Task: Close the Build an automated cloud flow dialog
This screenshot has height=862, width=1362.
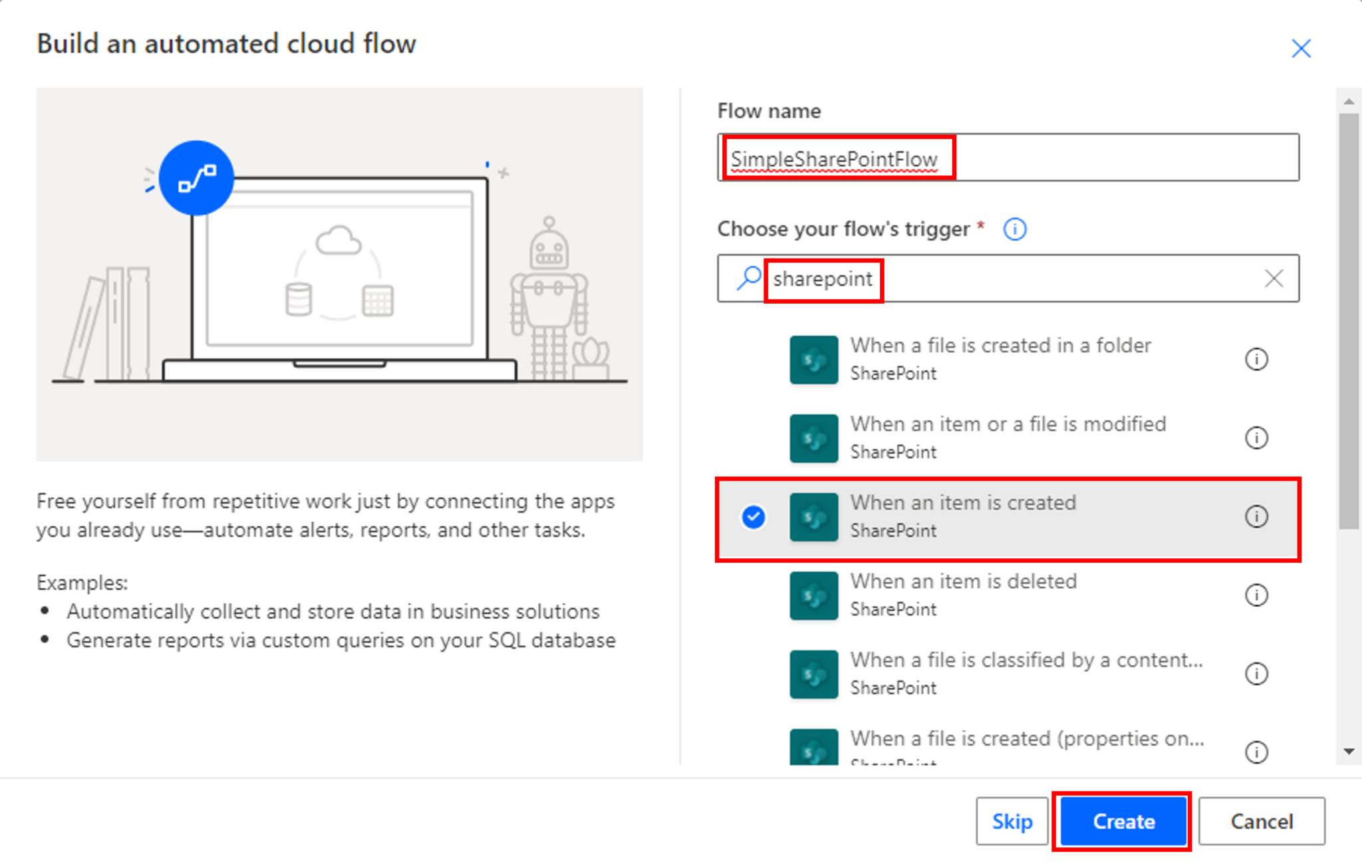Action: [x=1300, y=48]
